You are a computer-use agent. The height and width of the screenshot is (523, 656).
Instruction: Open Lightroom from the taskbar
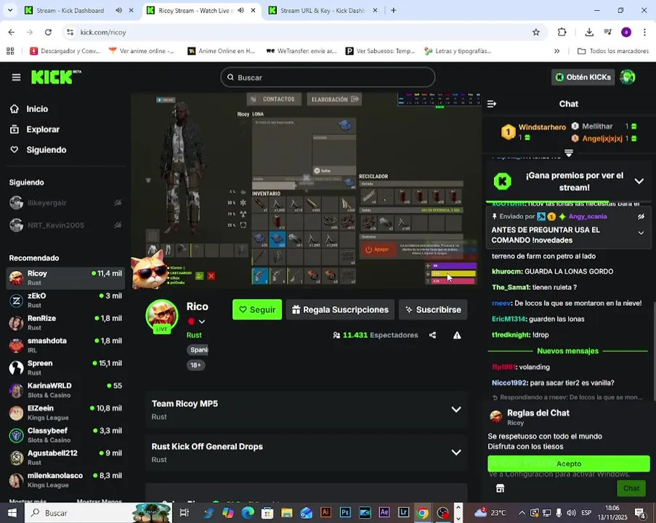pyautogui.click(x=403, y=513)
